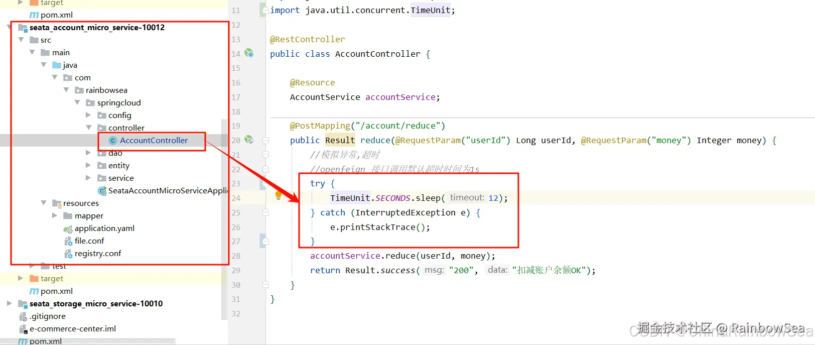This screenshot has height=345, width=815.
Task: Click the accountService field name line 17
Action: [400, 97]
